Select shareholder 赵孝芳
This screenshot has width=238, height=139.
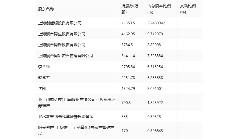point(44,78)
